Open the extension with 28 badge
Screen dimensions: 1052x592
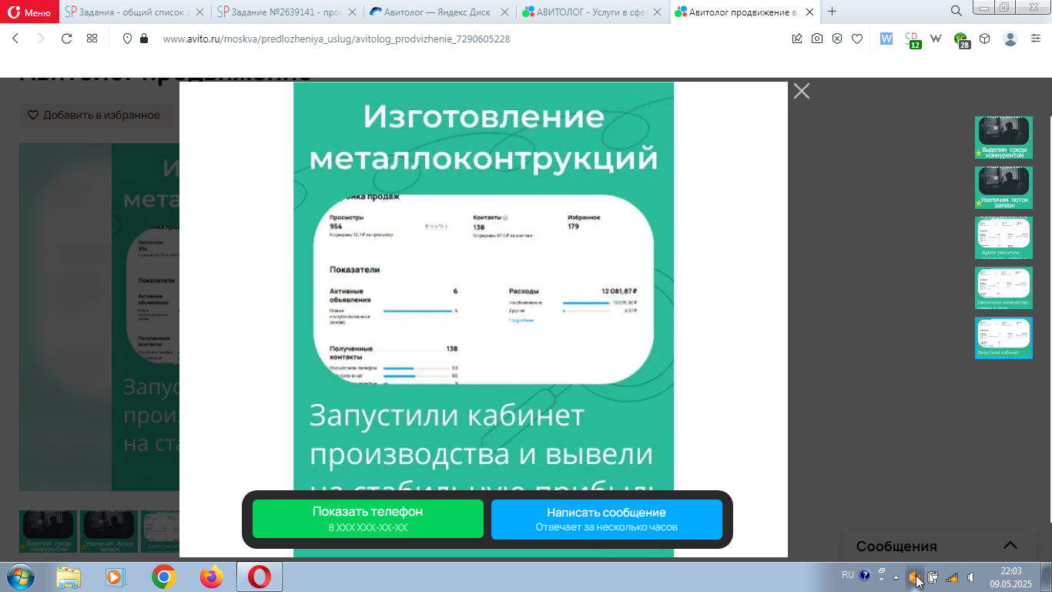pyautogui.click(x=961, y=39)
